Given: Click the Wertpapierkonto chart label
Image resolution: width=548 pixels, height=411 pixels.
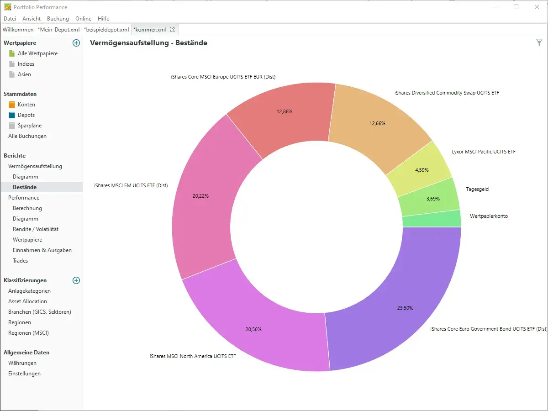Looking at the screenshot, I should (489, 216).
